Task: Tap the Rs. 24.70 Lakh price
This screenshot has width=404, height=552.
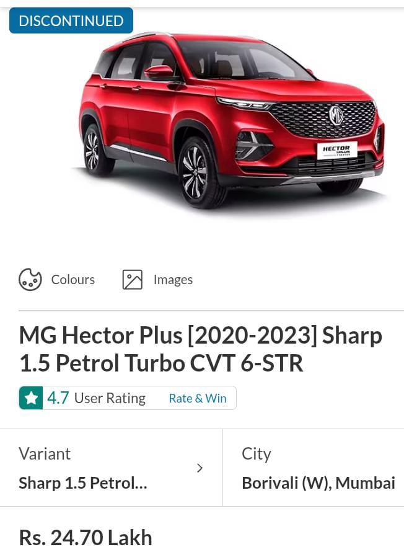Action: click(86, 538)
